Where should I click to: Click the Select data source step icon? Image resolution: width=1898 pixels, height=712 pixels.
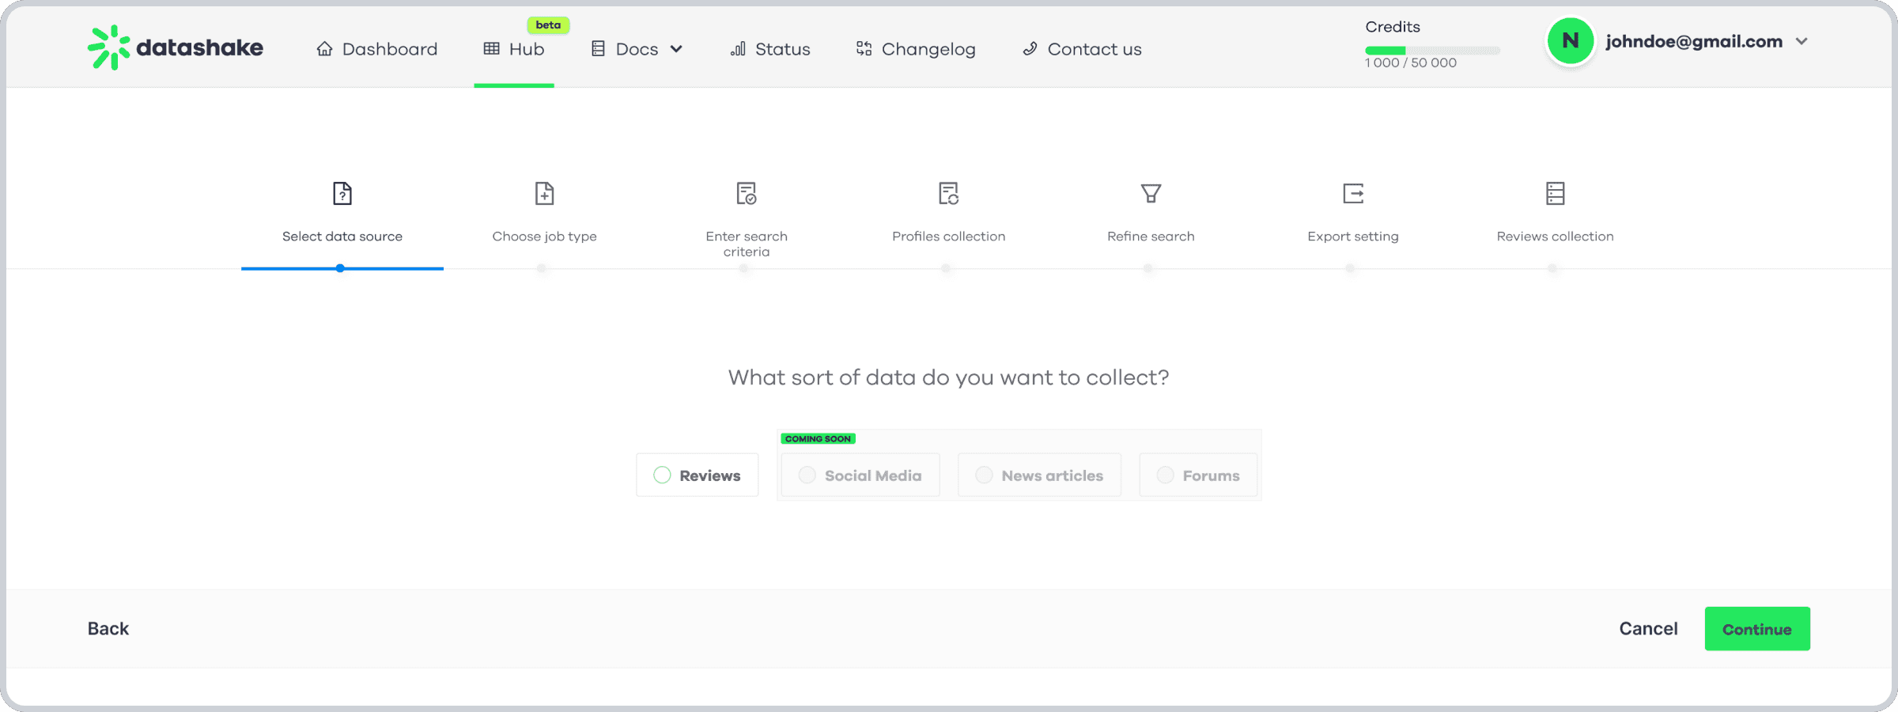click(342, 194)
